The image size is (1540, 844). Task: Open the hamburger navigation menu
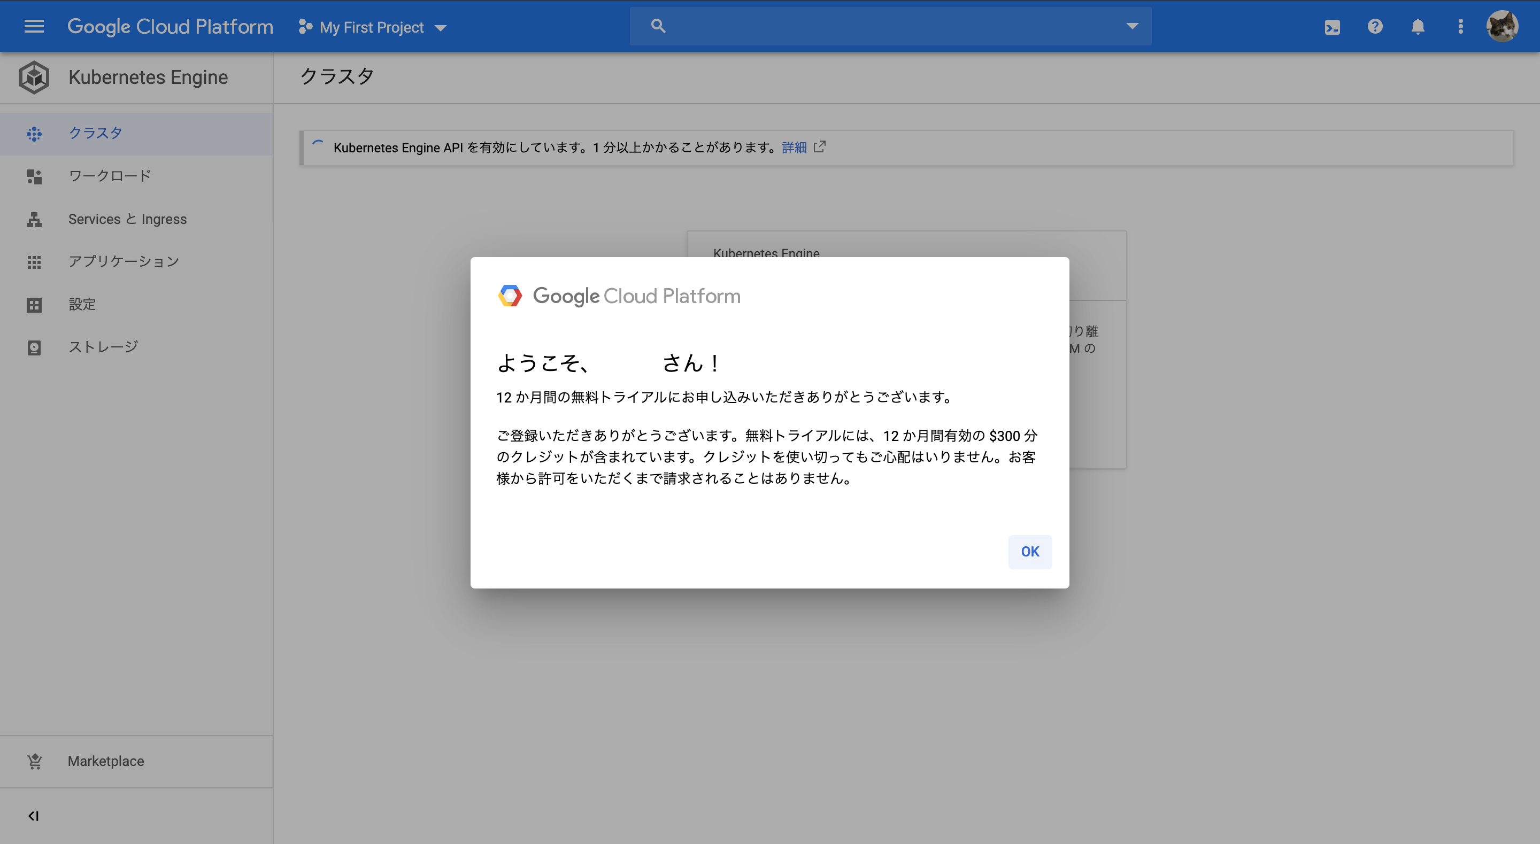[34, 26]
